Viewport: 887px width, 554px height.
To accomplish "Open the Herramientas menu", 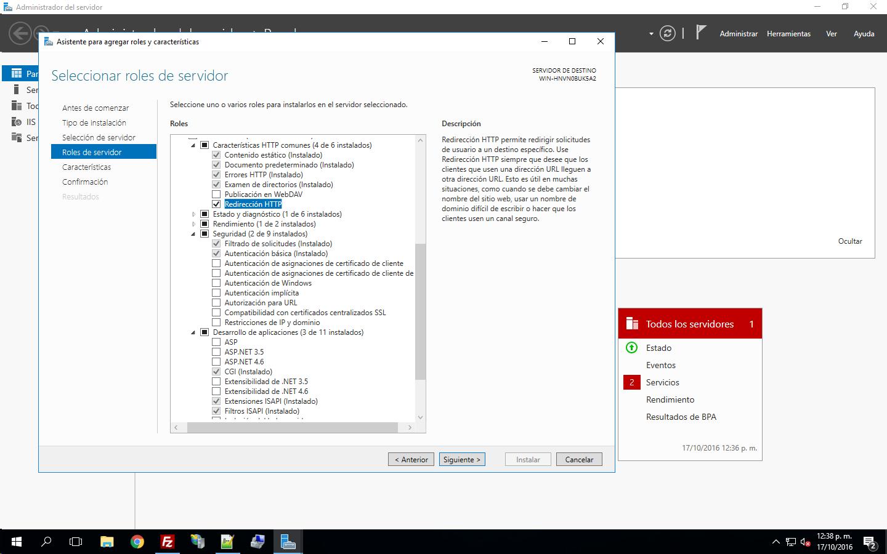I will [788, 34].
